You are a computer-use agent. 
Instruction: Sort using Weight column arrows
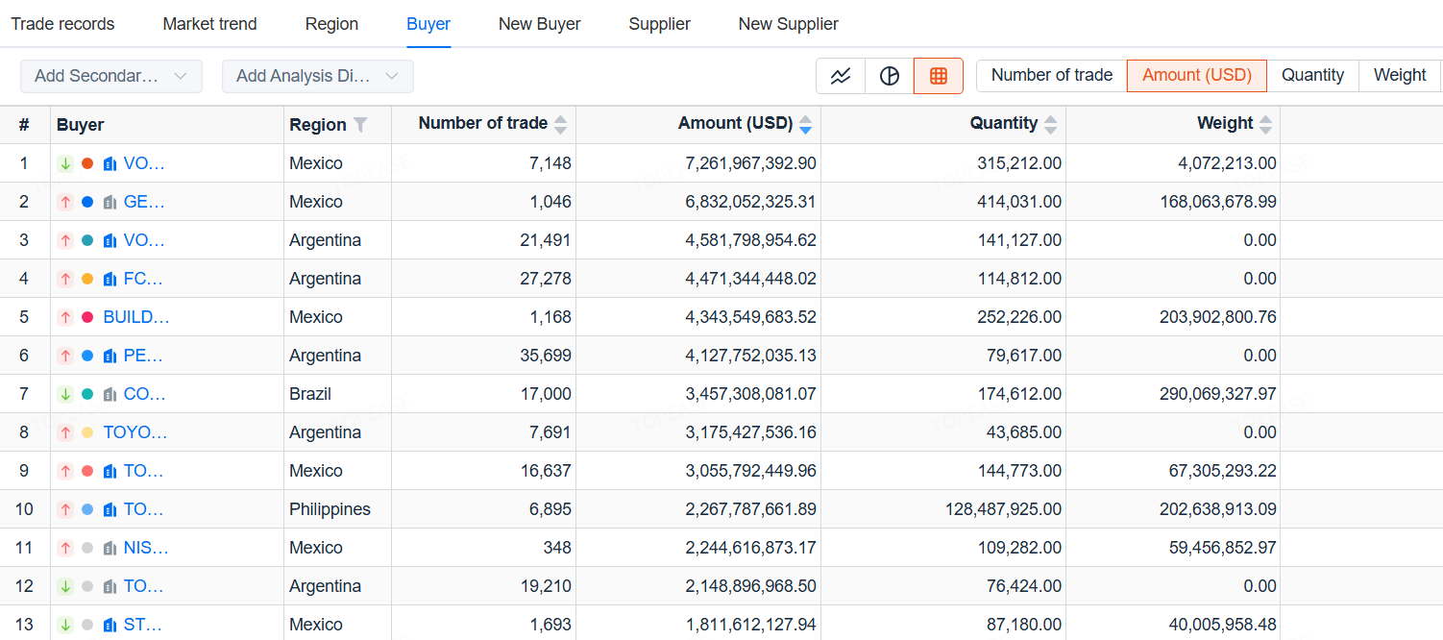(1265, 124)
